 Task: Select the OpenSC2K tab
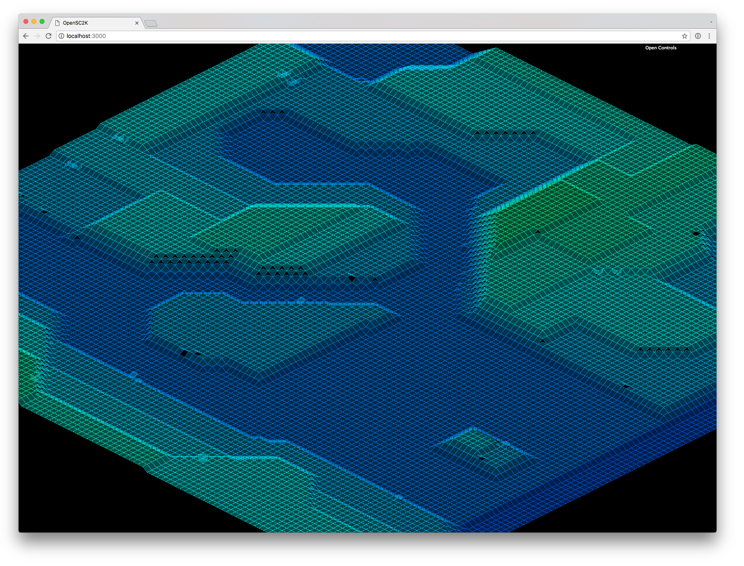96,23
